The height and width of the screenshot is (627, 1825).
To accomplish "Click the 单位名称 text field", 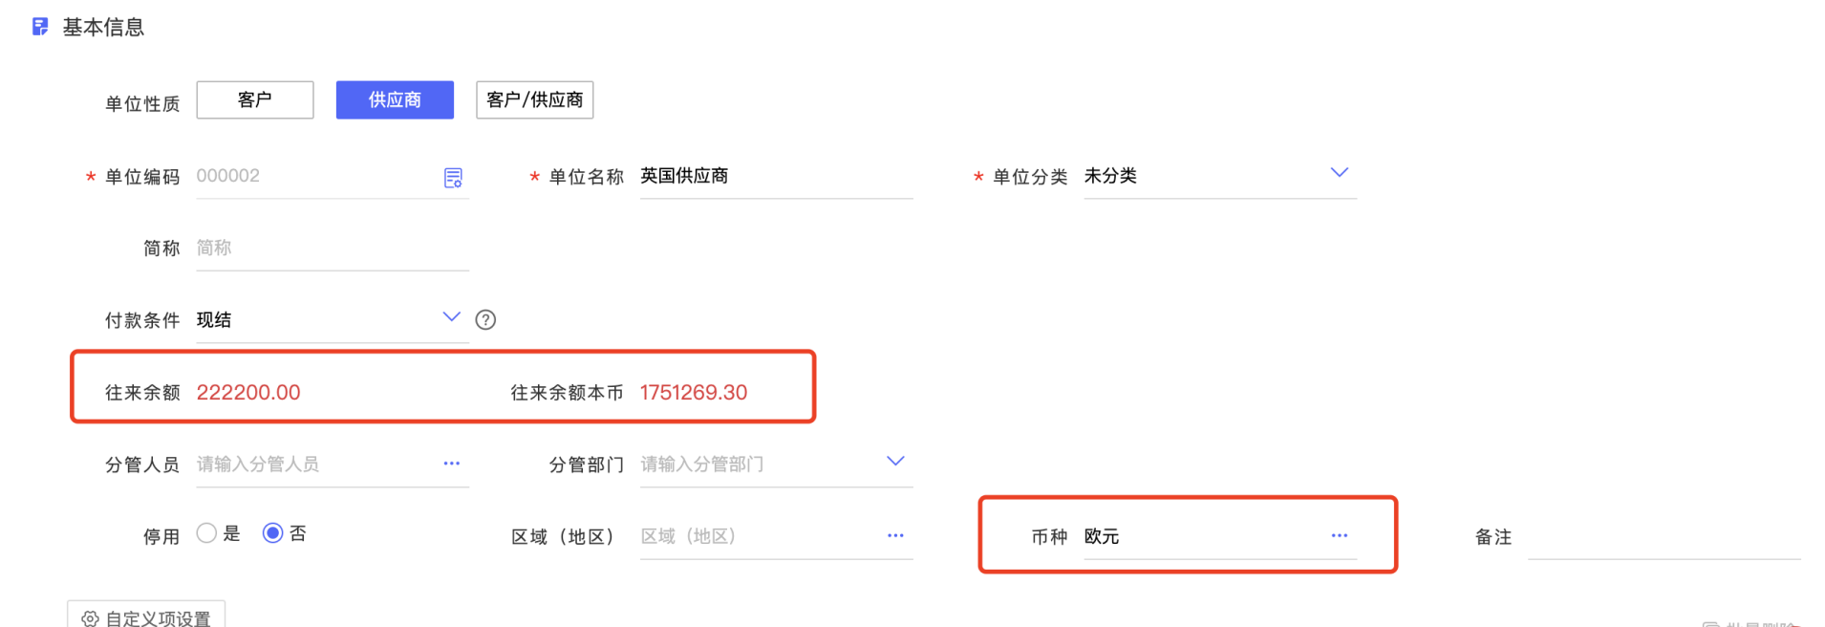I will (775, 177).
